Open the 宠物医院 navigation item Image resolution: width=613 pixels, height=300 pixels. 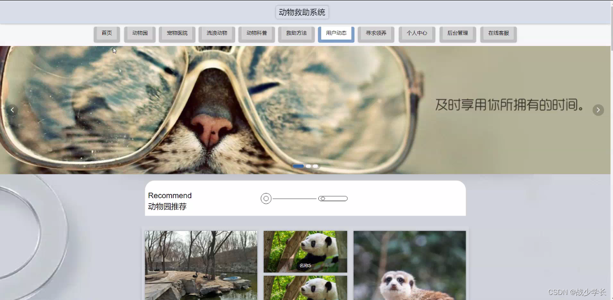pyautogui.click(x=177, y=34)
